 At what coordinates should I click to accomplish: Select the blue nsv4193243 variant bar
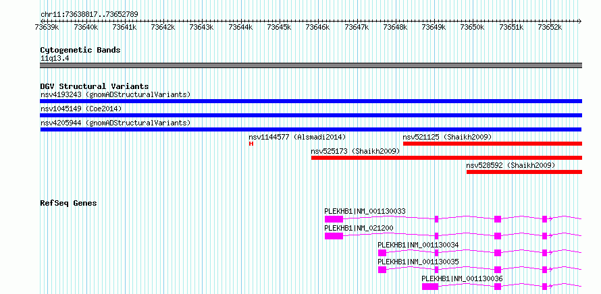coord(311,101)
